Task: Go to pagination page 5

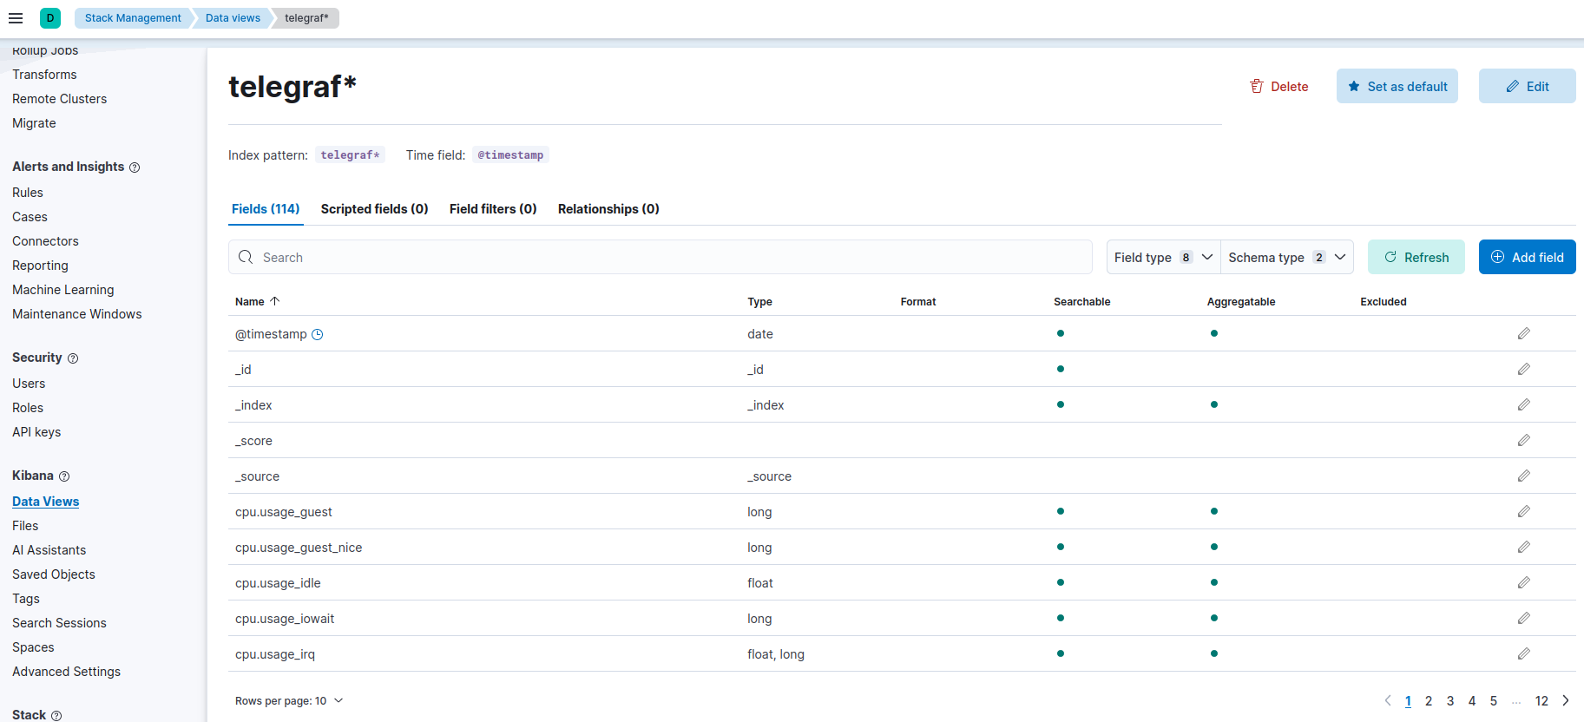Action: pos(1494,700)
